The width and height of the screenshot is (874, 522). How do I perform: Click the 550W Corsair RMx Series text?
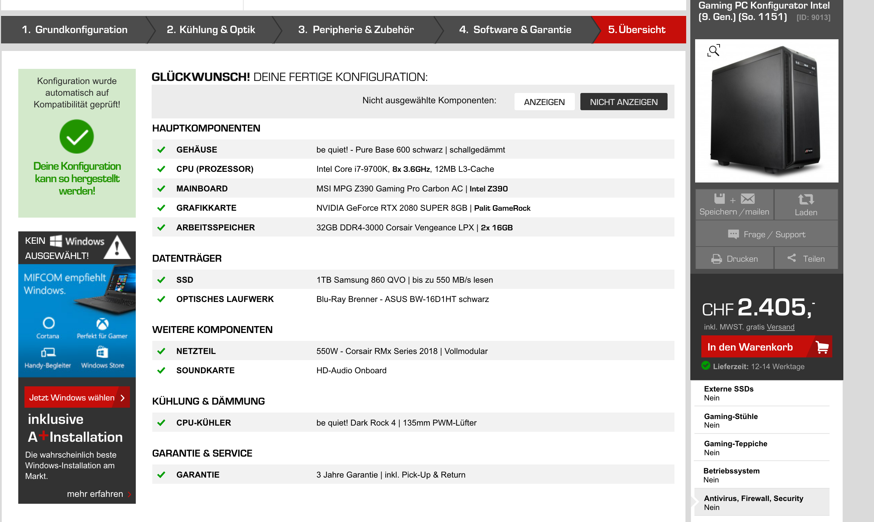coord(402,352)
